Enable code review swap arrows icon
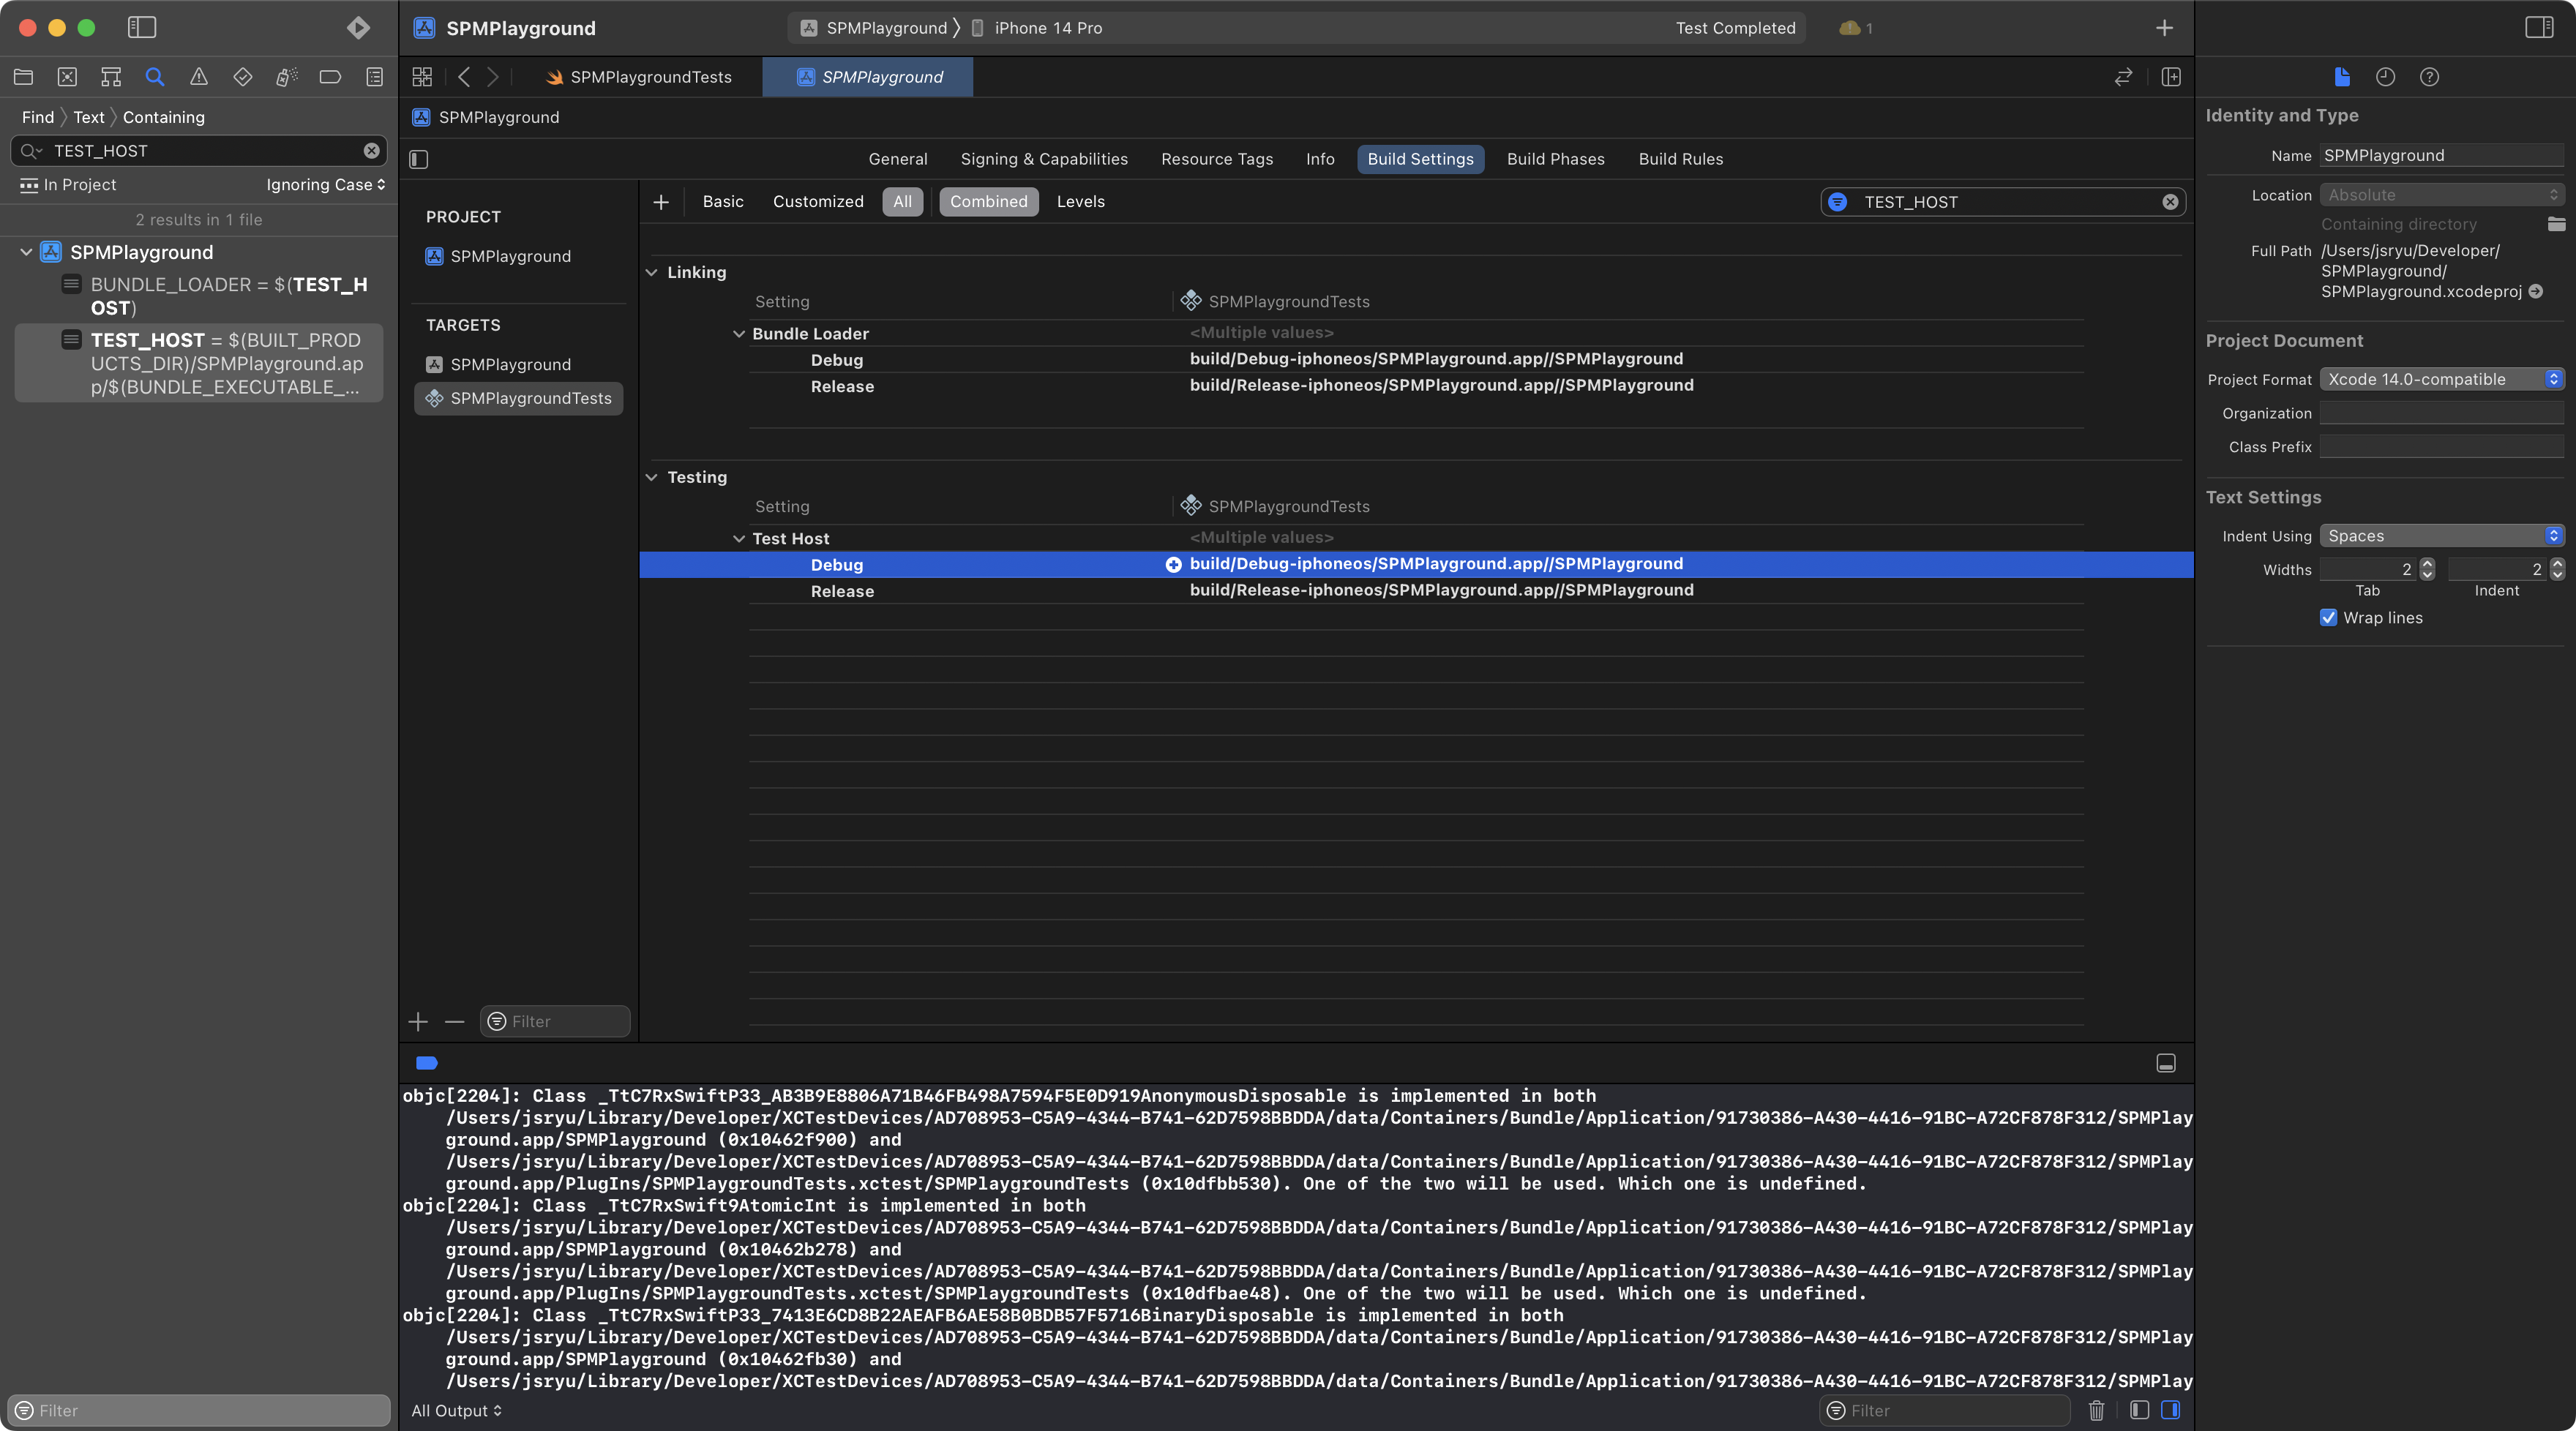Image resolution: width=2576 pixels, height=1431 pixels. [x=2123, y=77]
